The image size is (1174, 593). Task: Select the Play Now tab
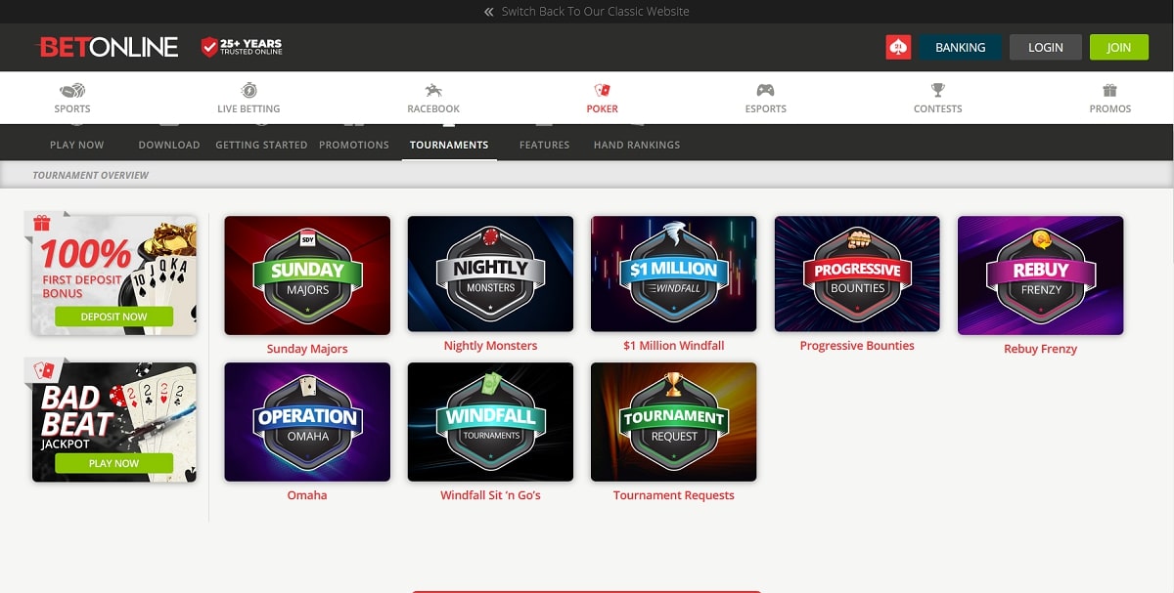(76, 145)
